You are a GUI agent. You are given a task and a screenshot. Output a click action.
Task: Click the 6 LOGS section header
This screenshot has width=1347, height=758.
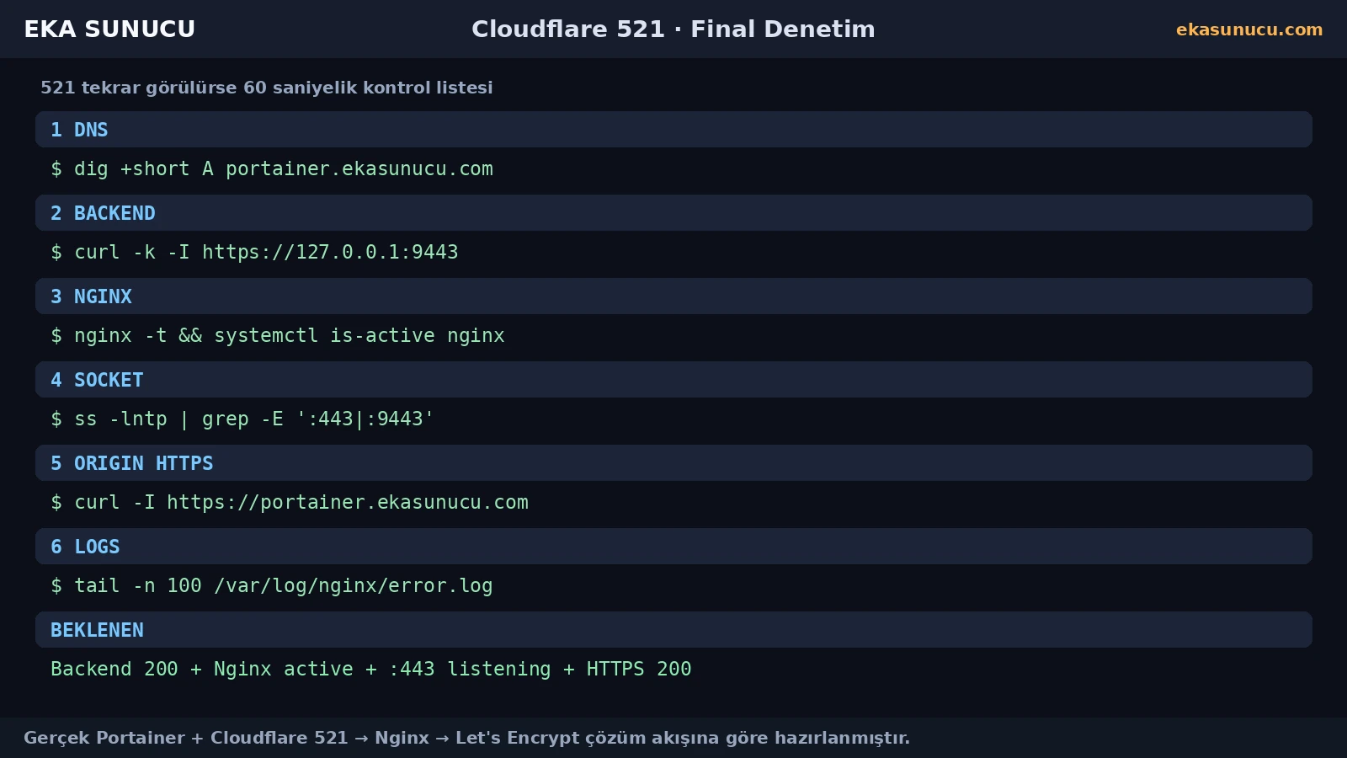pos(673,547)
